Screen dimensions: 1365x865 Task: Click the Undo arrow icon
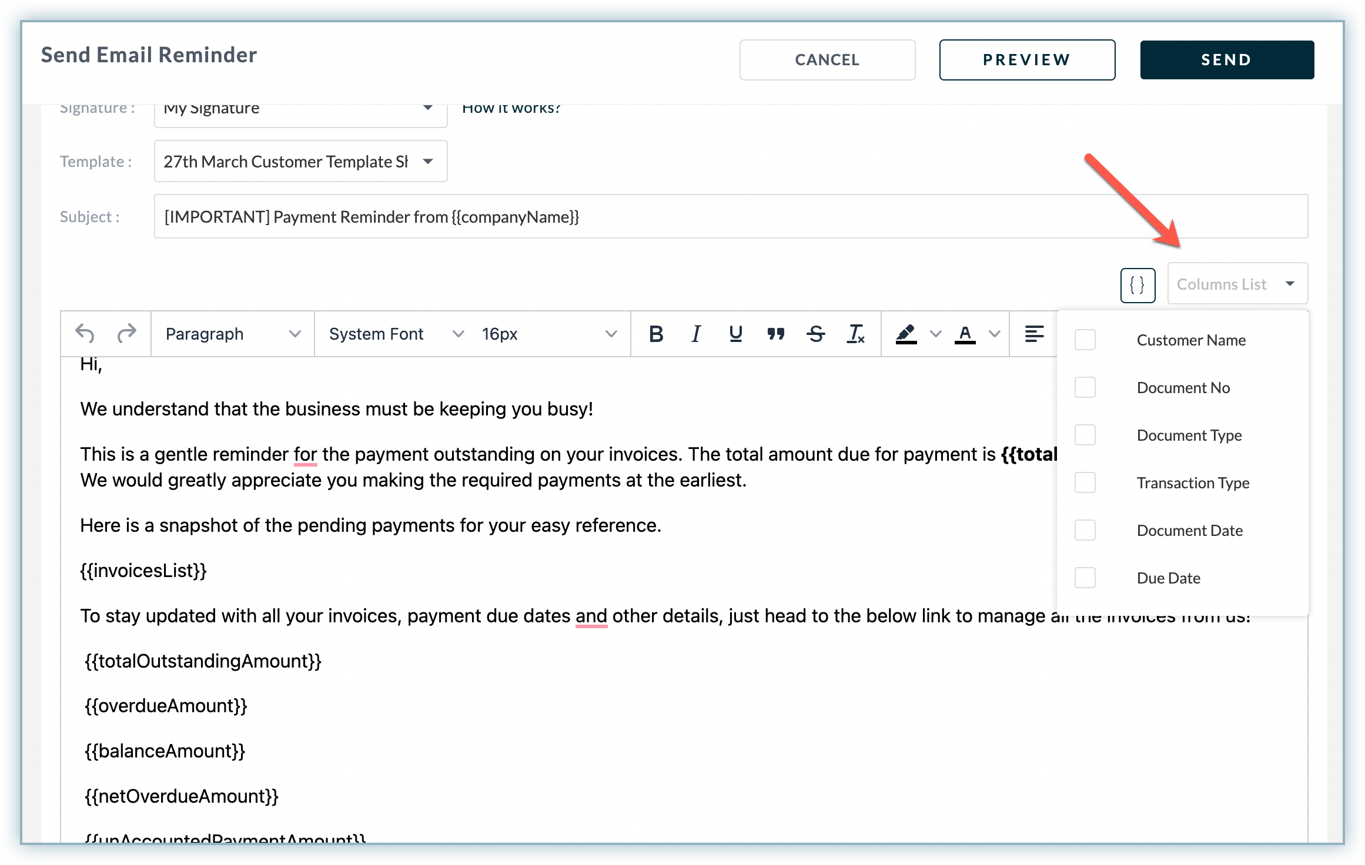pos(85,334)
